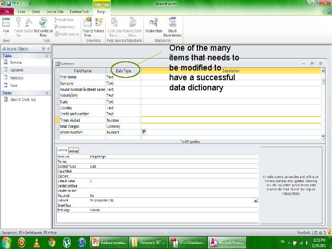Screen dimensions: 332x249
Task: Select the total charges field name
Action: [83, 126]
